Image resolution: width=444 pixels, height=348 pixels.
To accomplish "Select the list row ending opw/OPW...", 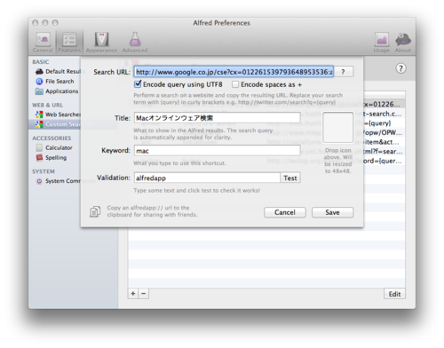I will point(385,132).
